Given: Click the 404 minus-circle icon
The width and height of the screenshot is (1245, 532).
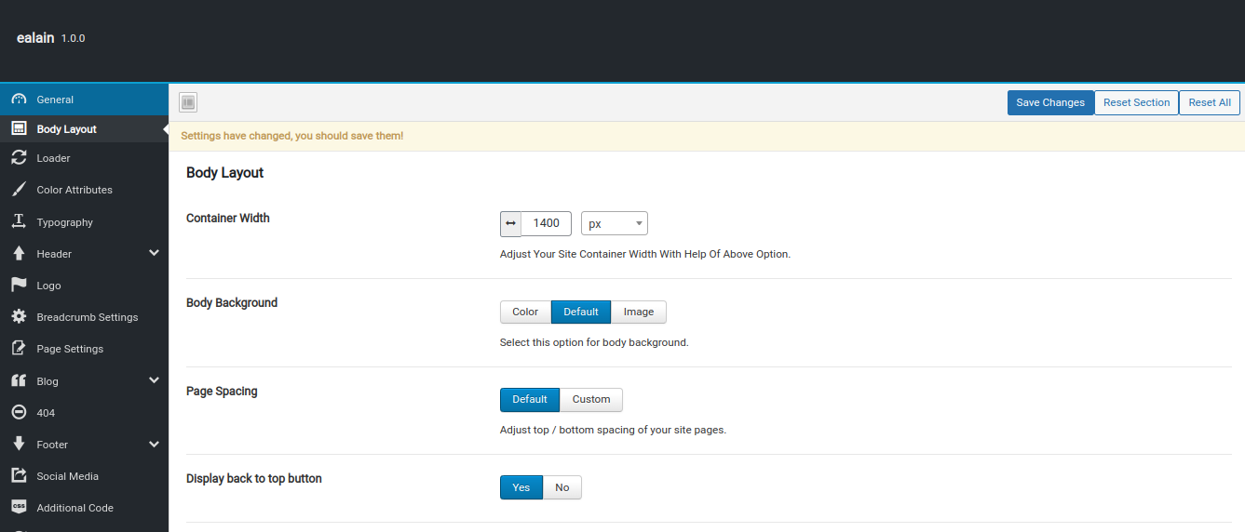Looking at the screenshot, I should click(x=19, y=413).
